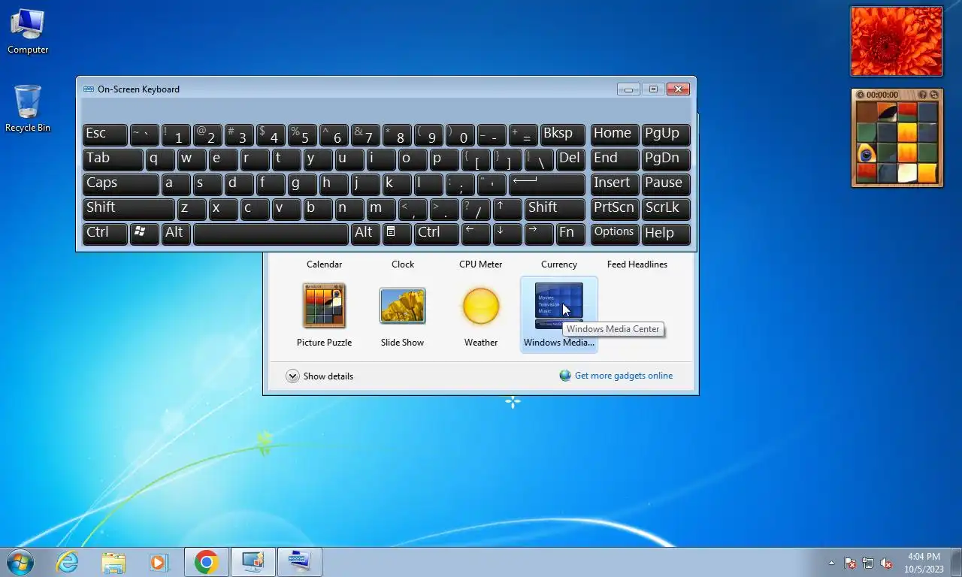Toggle the Ctrl key beside the Windows key
Screen dimensions: 962x577
(x=105, y=234)
